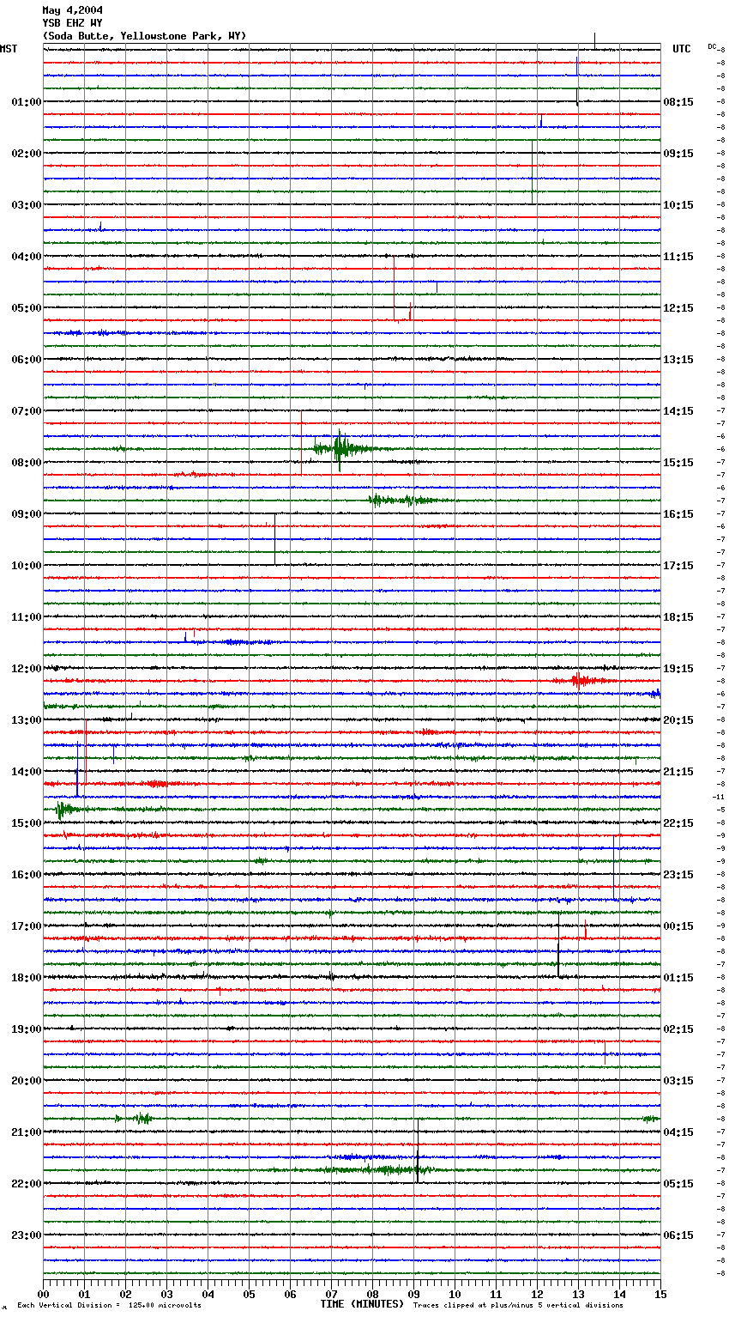
Task: Click the 13:15 UTC label
Action: (x=678, y=360)
